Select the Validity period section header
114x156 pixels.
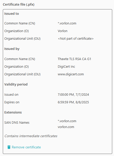coord(16,84)
